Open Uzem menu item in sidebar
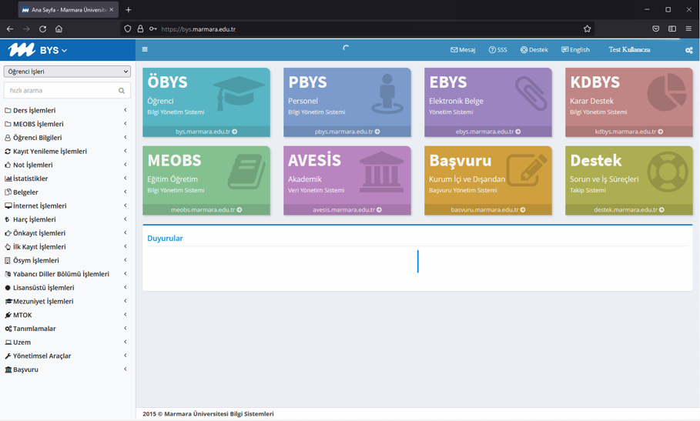This screenshot has height=421, width=700. click(67, 342)
